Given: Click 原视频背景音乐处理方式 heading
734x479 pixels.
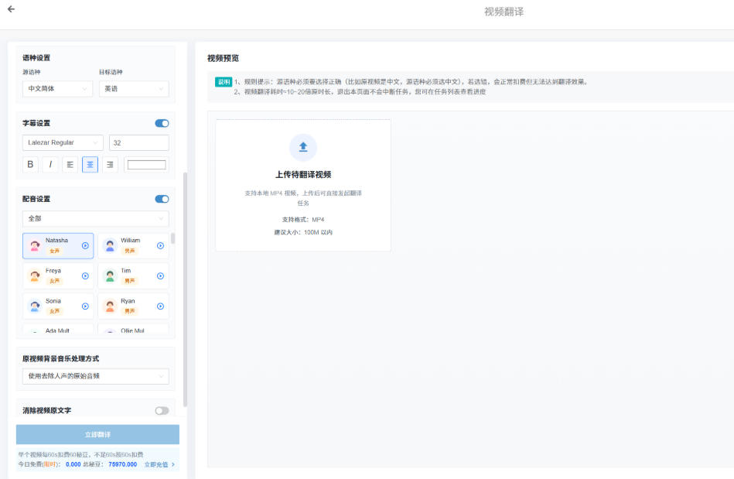Looking at the screenshot, I should click(x=61, y=358).
